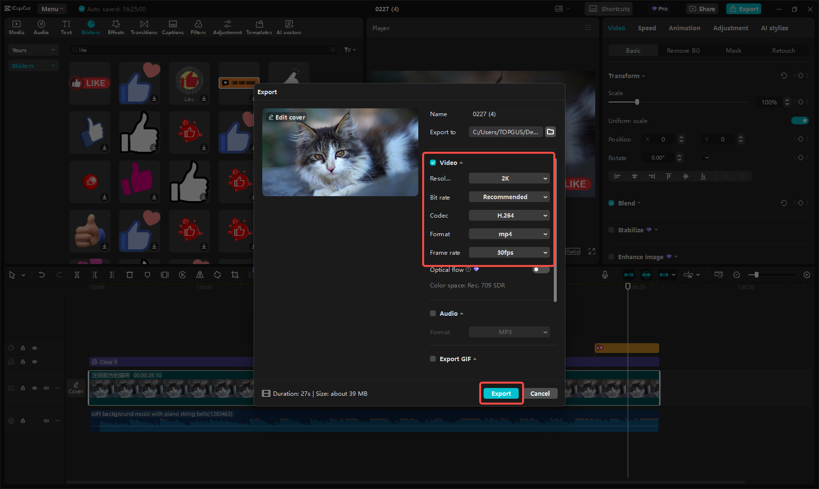Click Edit cover on the thumbnail
Screen dimensions: 819x489
(287, 117)
